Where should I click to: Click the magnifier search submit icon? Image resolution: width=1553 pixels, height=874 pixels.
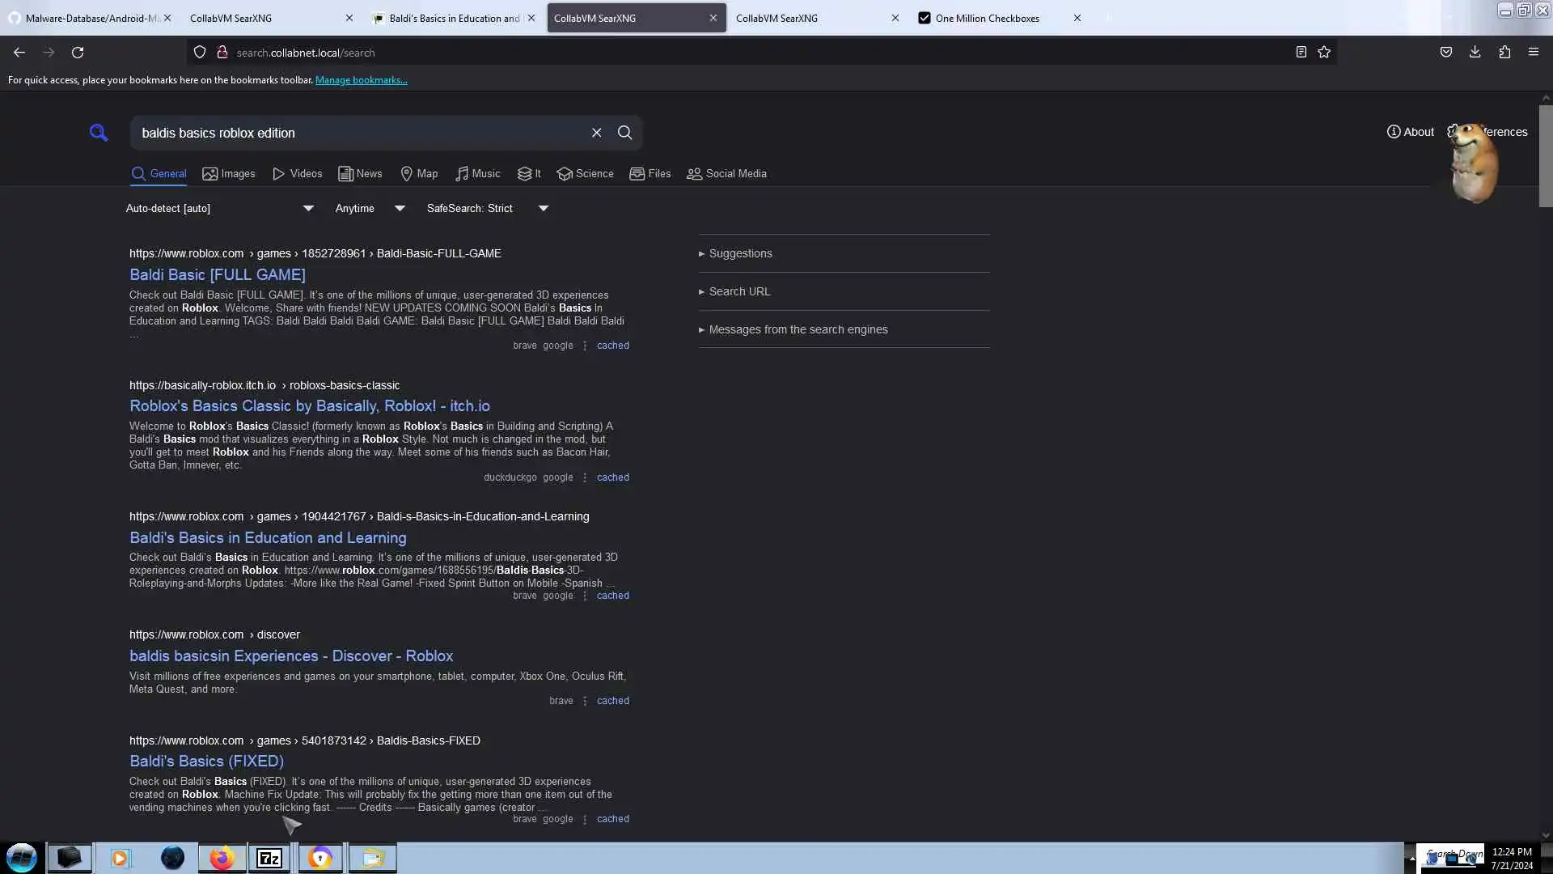coord(624,133)
